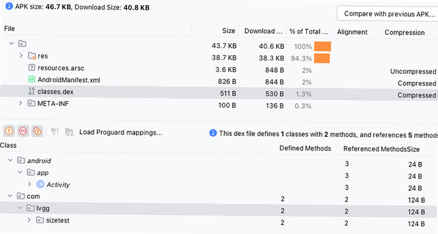Click the resources.arsc file icon
Screen dimensions: 438x234
[x=32, y=67]
